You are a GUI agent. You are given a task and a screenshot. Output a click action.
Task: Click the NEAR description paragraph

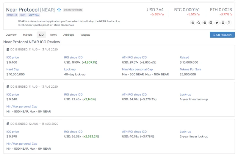(69, 23)
